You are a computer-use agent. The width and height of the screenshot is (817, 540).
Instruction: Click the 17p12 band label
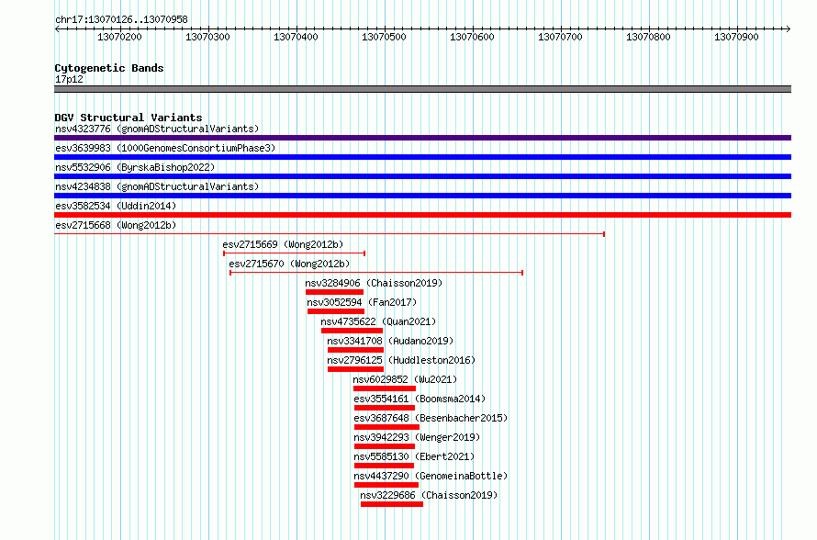pyautogui.click(x=69, y=79)
